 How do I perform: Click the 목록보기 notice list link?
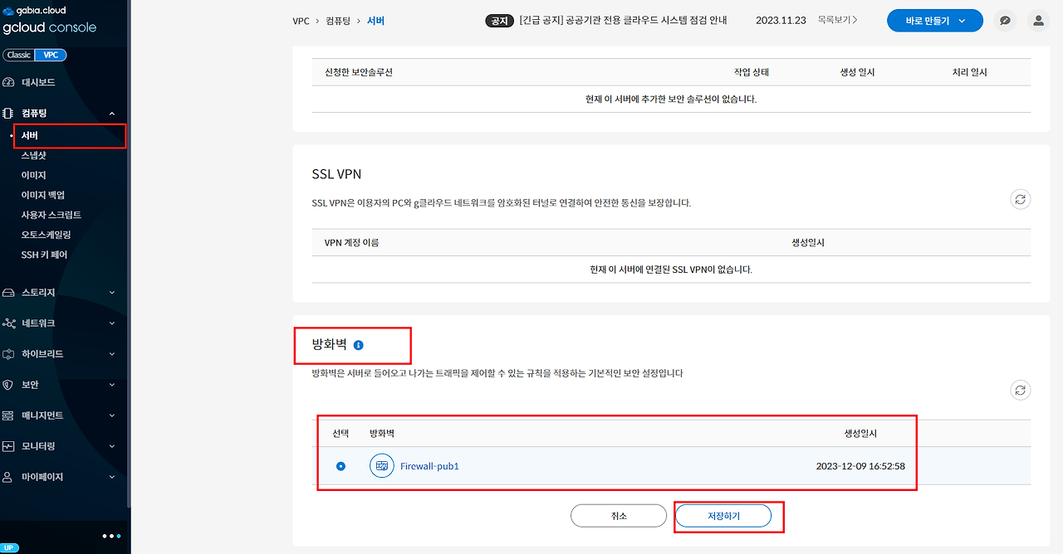pos(837,20)
